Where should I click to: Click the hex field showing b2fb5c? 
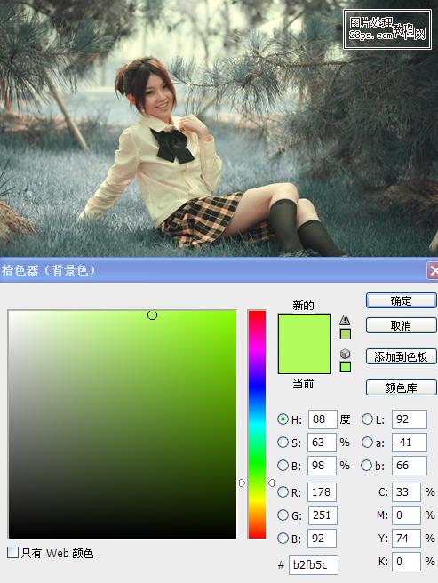pos(314,565)
